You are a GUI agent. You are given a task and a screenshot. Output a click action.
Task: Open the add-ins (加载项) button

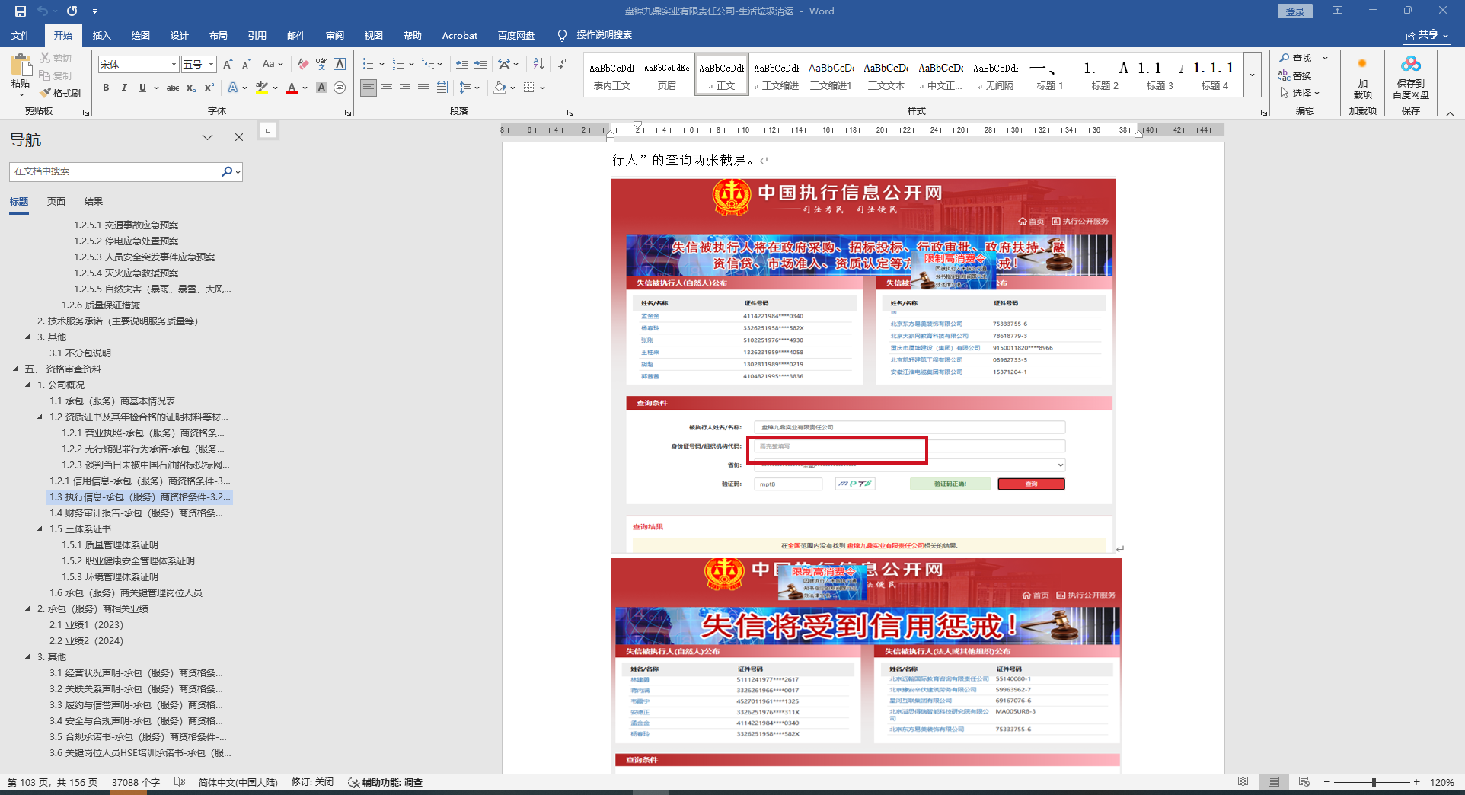(x=1363, y=76)
